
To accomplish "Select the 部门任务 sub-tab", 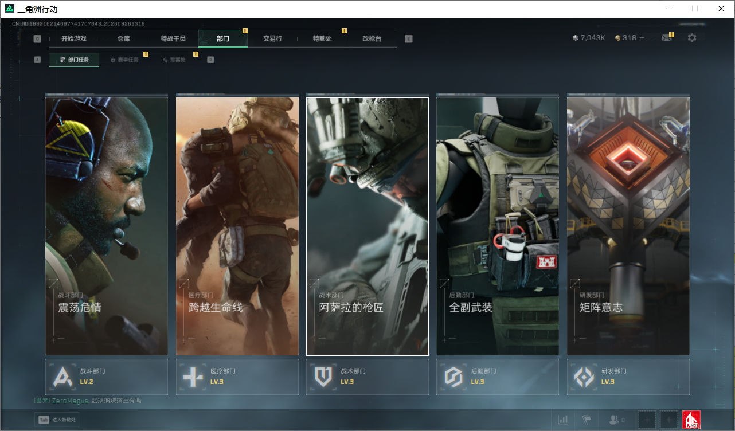I will pyautogui.click(x=74, y=60).
